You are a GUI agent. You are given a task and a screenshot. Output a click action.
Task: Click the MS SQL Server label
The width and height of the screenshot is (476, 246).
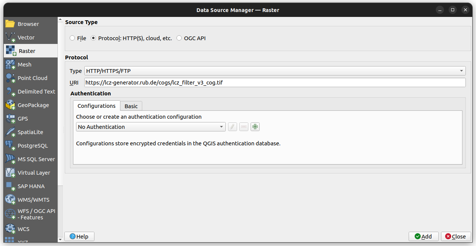pos(36,159)
